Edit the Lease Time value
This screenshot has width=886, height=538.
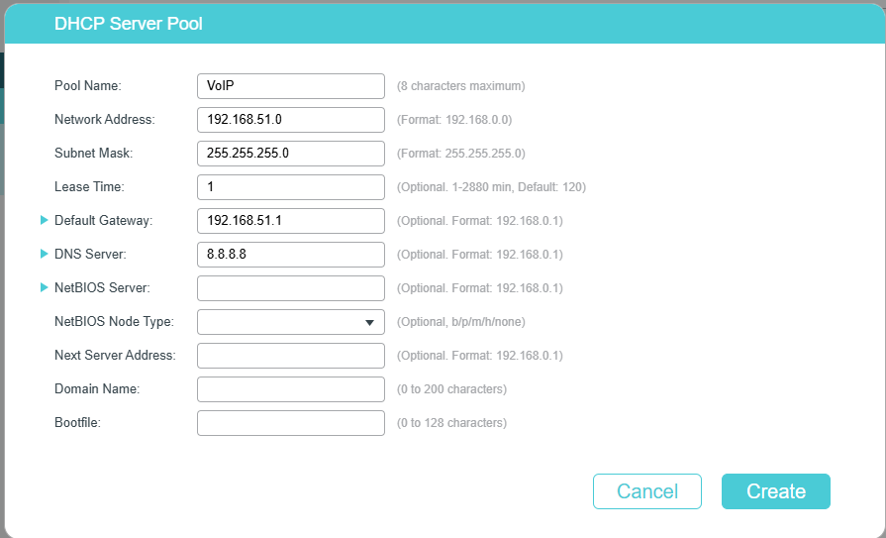(291, 187)
